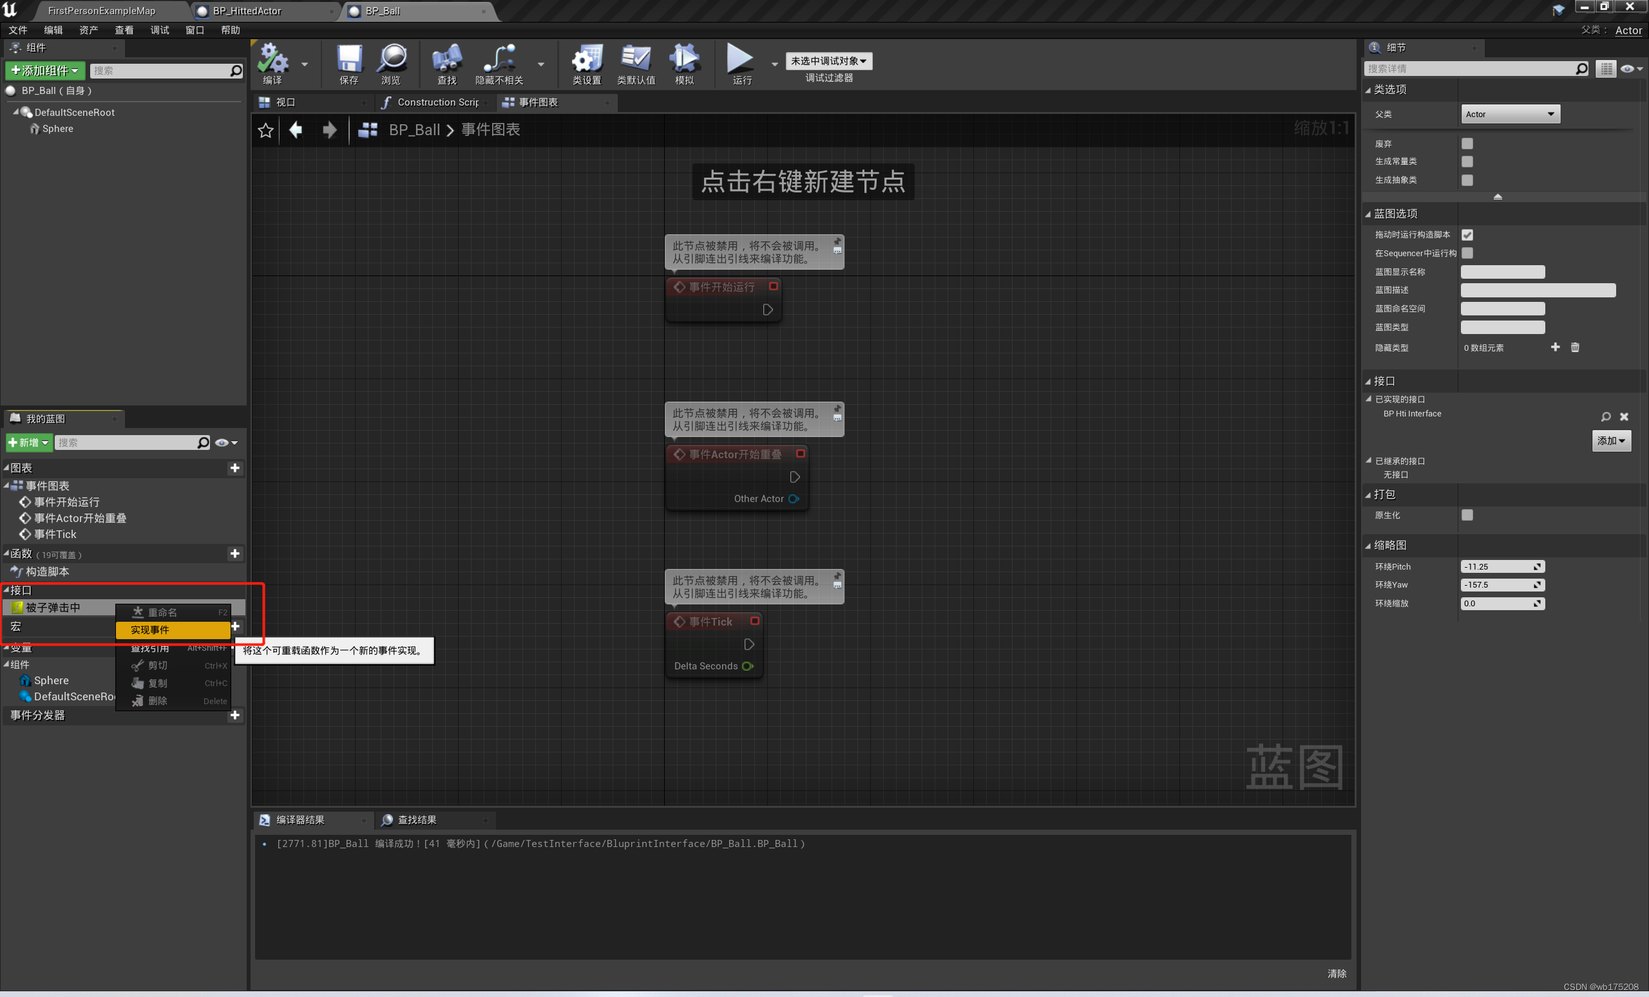Open details view options eye icon
Screen dimensions: 1649x997
click(x=1632, y=69)
